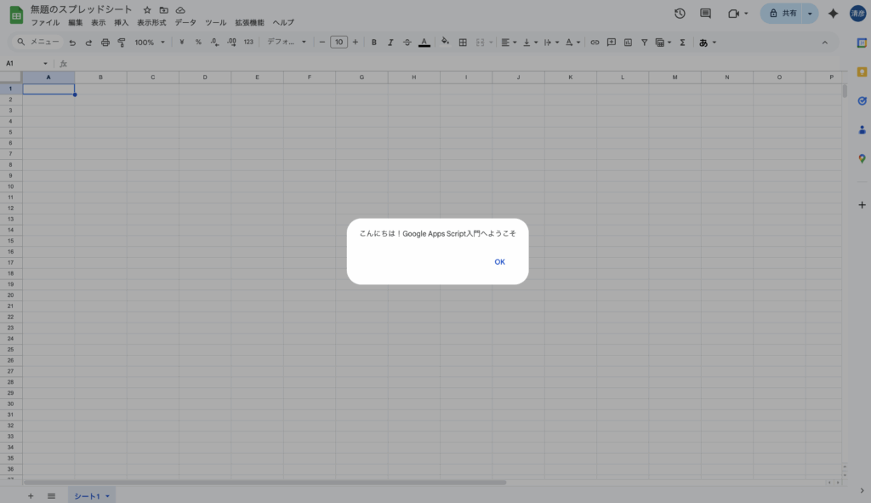Search menus with メニュー search box
871x503 pixels.
click(x=37, y=42)
